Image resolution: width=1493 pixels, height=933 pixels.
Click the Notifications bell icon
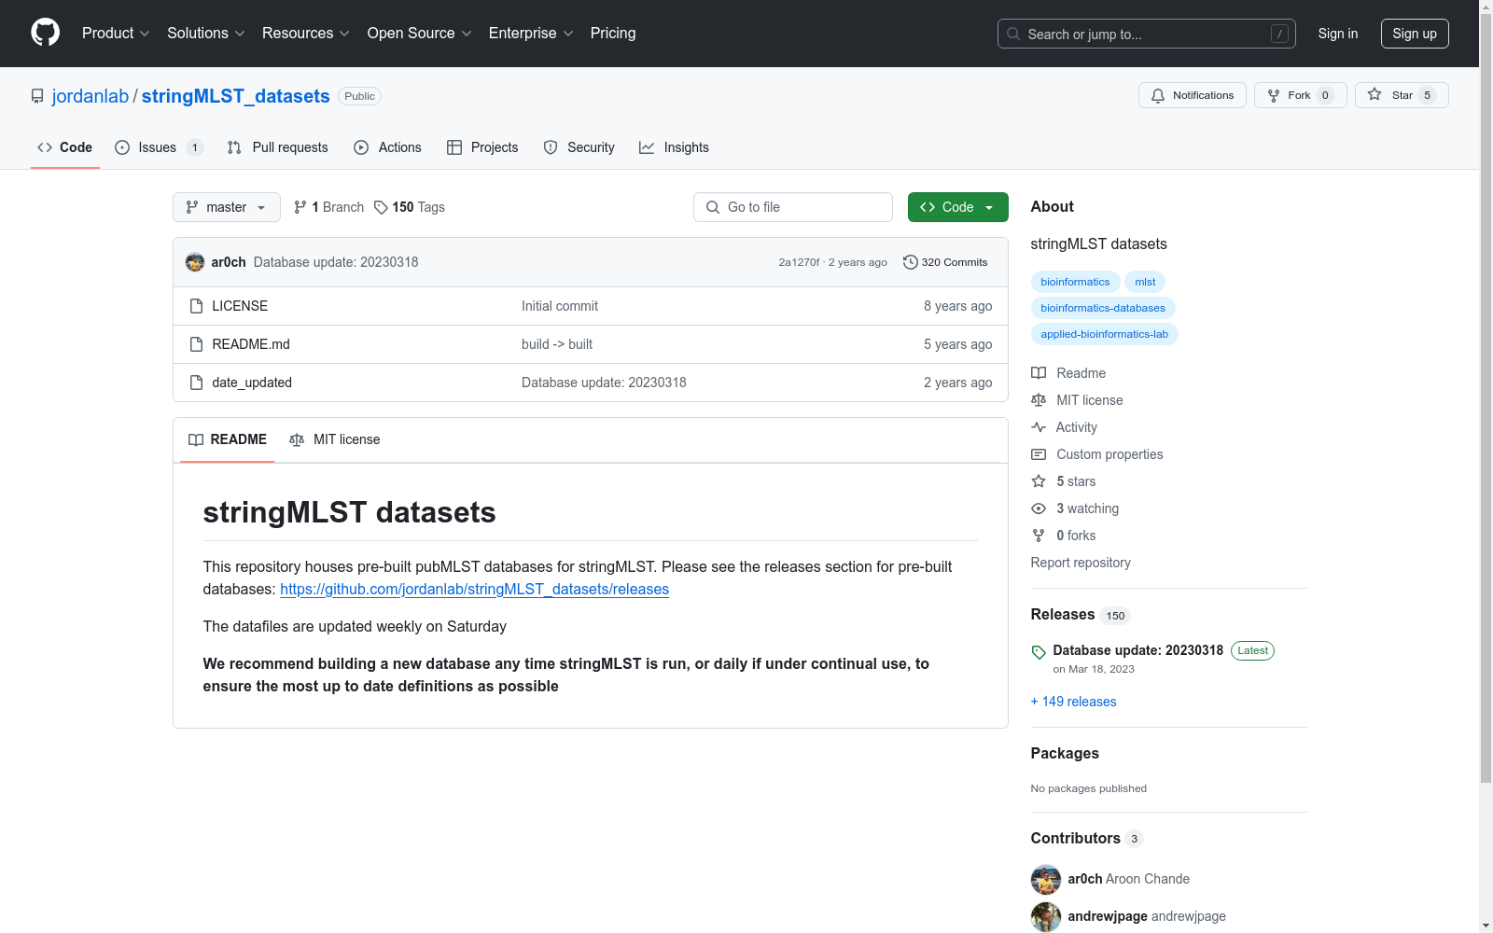[1158, 95]
